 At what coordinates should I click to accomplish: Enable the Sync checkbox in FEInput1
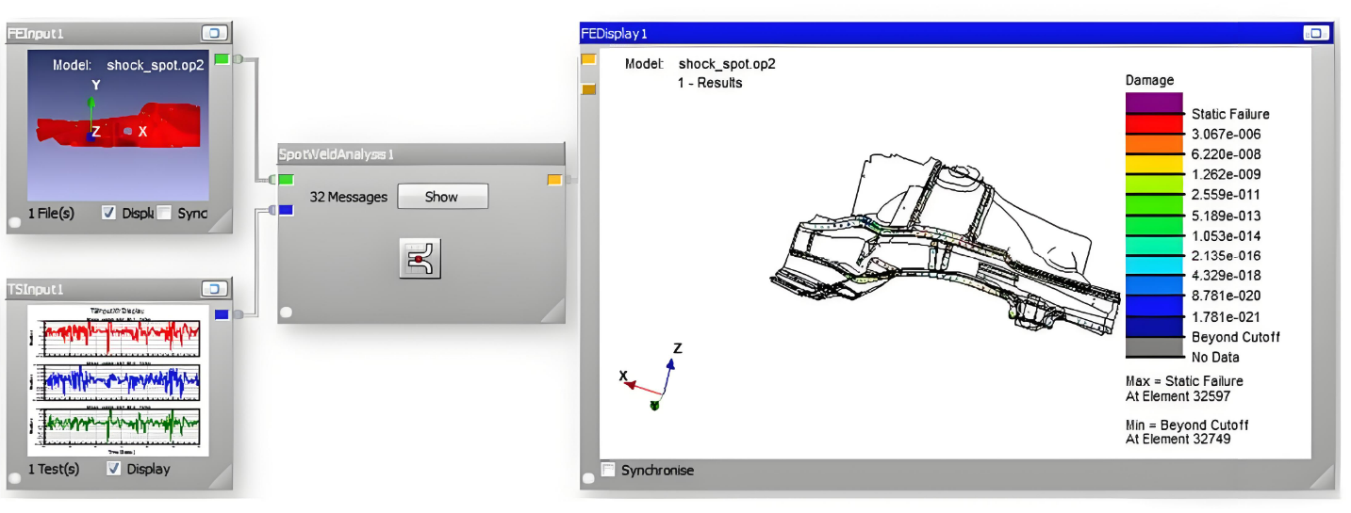pyautogui.click(x=164, y=213)
